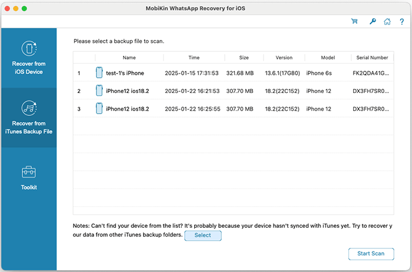Click Select to choose backup folder
Viewport: 412px width, 272px height.
coord(203,235)
